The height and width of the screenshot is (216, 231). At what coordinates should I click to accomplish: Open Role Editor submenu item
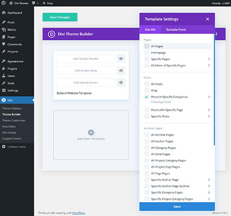tap(9, 126)
